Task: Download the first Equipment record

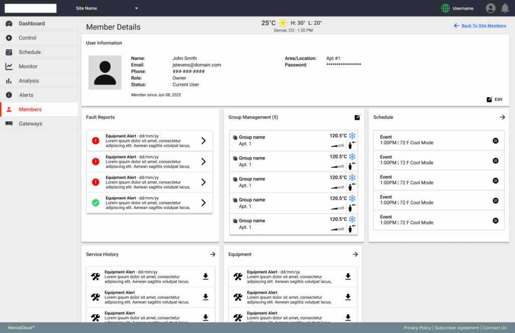Action: [348, 276]
